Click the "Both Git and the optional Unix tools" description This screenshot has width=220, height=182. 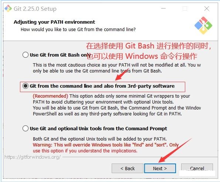click(100, 139)
